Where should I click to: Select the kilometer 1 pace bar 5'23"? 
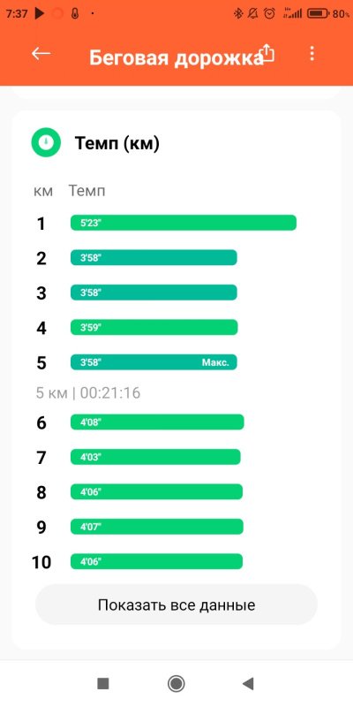pos(184,223)
